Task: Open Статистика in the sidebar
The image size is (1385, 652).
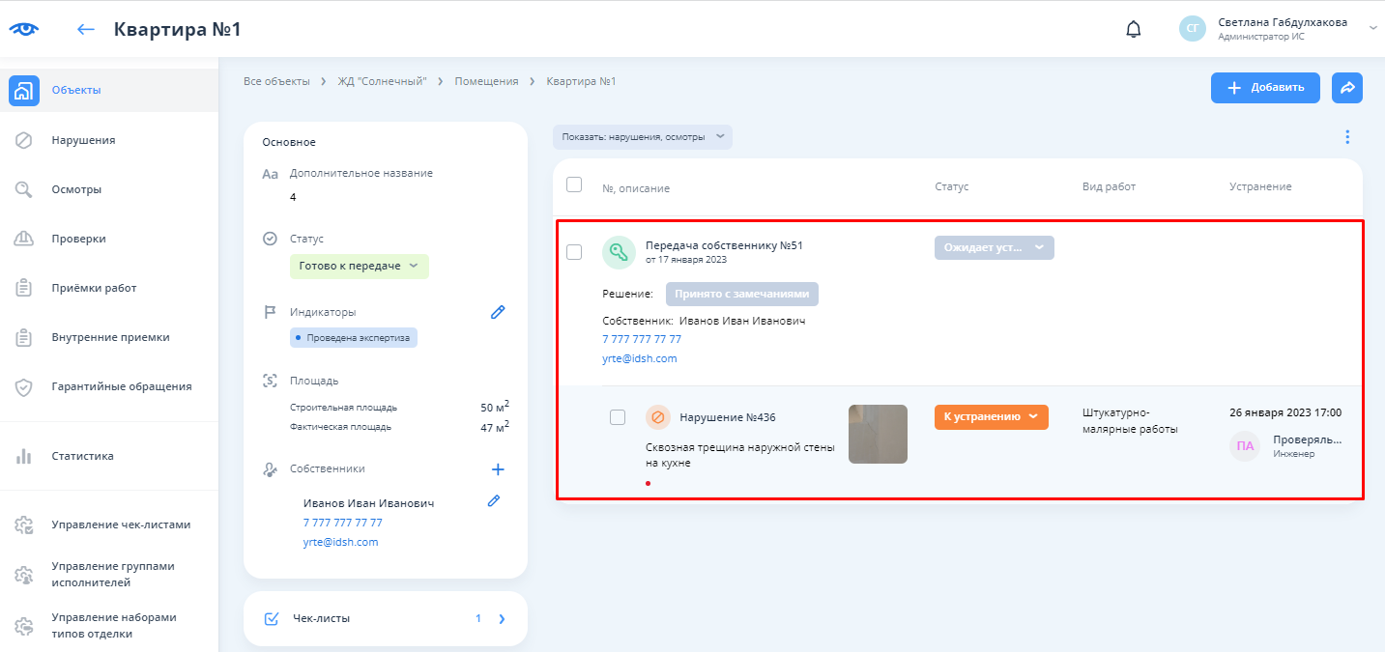Action: (82, 456)
